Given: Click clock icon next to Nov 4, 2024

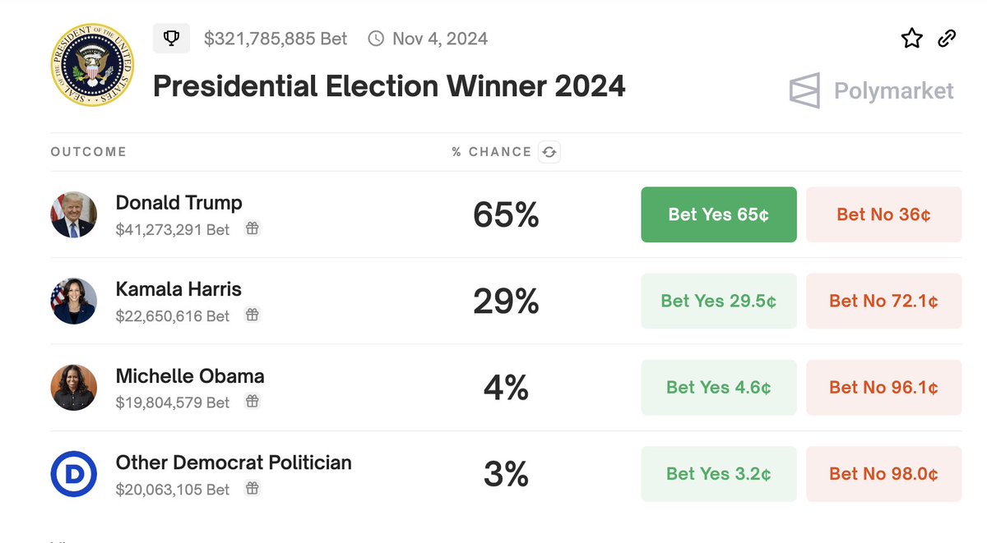Looking at the screenshot, I should coord(376,39).
